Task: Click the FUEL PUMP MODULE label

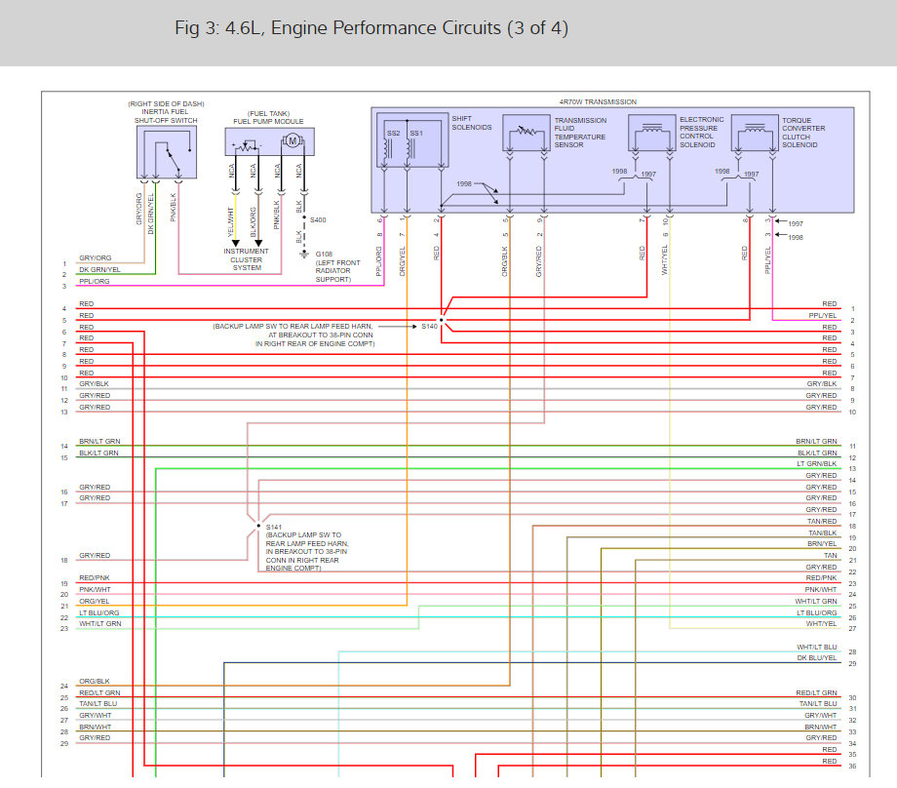Action: point(268,121)
